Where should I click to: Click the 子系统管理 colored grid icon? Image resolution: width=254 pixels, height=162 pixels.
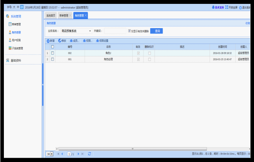(10, 48)
